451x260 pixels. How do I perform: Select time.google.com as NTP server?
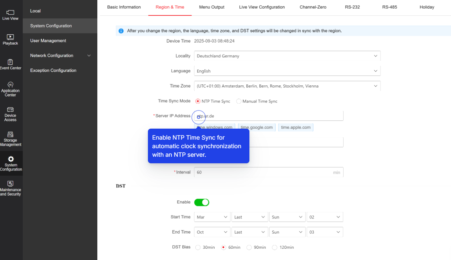click(257, 127)
